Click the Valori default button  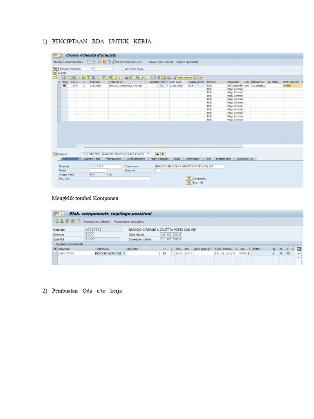[x=183, y=77]
